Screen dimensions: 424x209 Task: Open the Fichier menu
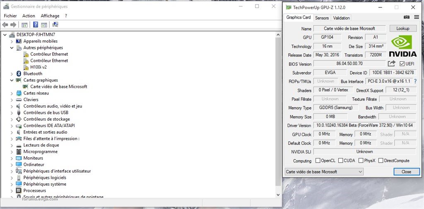click(x=10, y=16)
